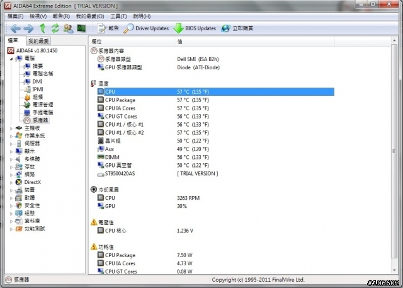
Task: Click 立即購買 buy now button
Action: 237,28
